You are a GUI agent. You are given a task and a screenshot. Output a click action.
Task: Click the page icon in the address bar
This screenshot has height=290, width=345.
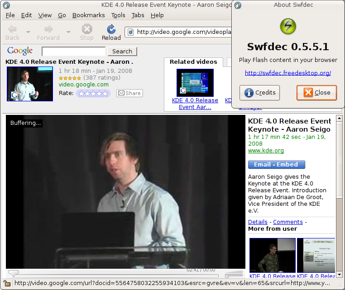point(130,32)
